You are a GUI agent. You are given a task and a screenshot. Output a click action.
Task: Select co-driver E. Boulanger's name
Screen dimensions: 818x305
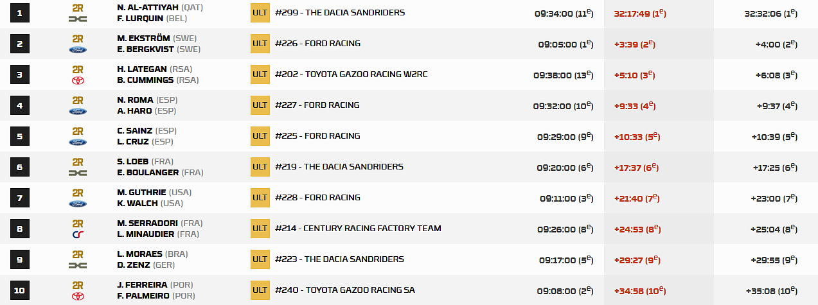tap(148, 172)
